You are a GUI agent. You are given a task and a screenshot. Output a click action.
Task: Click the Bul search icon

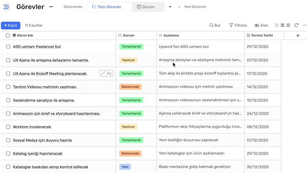(x=215, y=25)
